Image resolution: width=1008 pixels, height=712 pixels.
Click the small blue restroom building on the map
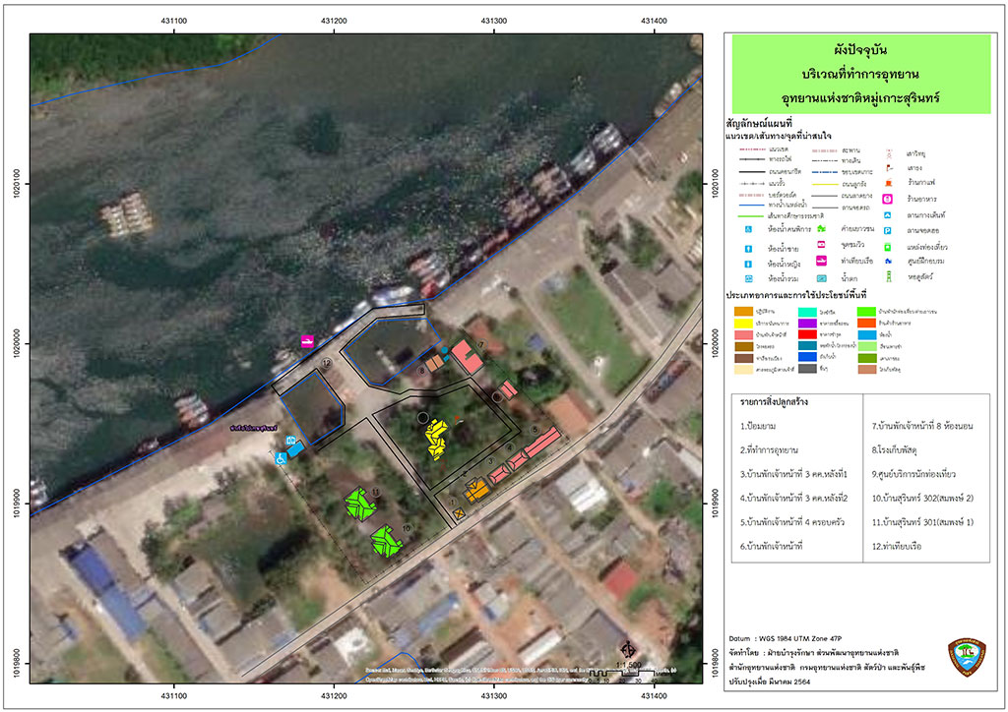[x=295, y=448]
